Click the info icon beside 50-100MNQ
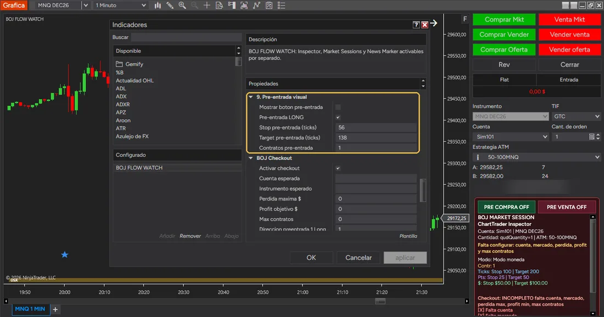 point(478,157)
